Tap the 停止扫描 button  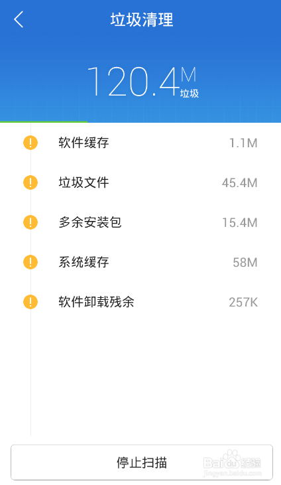click(142, 462)
